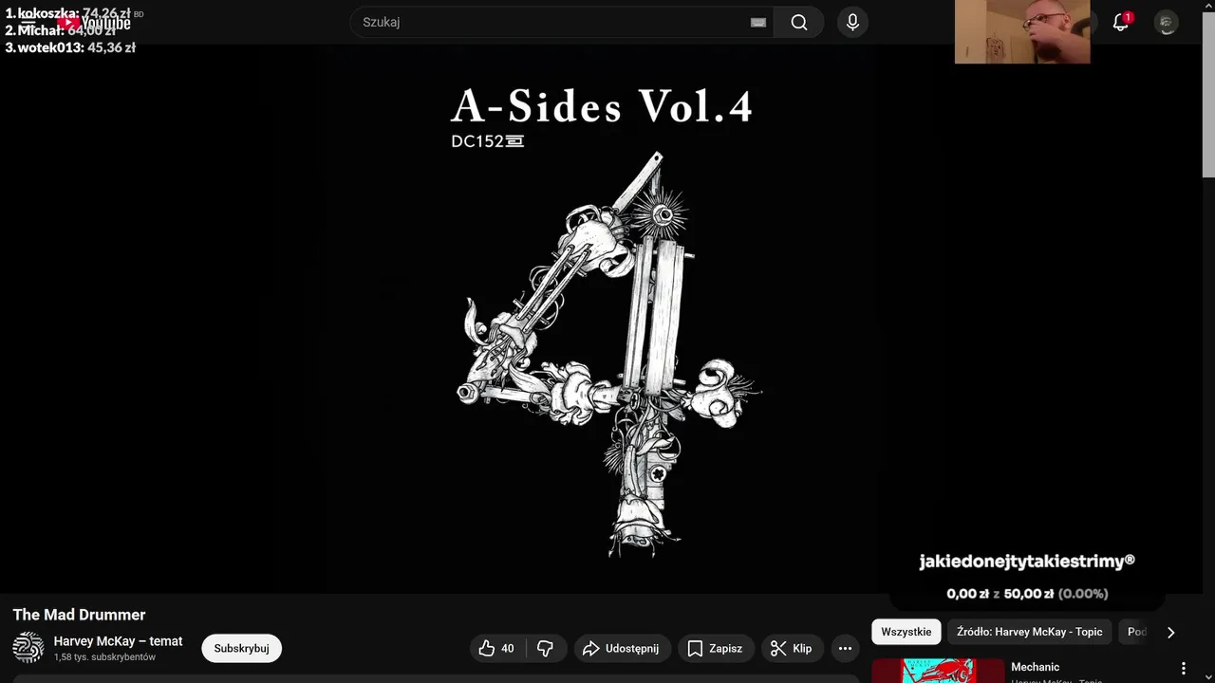This screenshot has height=683, width=1215.
Task: Select Źródło: Harvey McKay - Topic chip
Action: pos(1030,632)
